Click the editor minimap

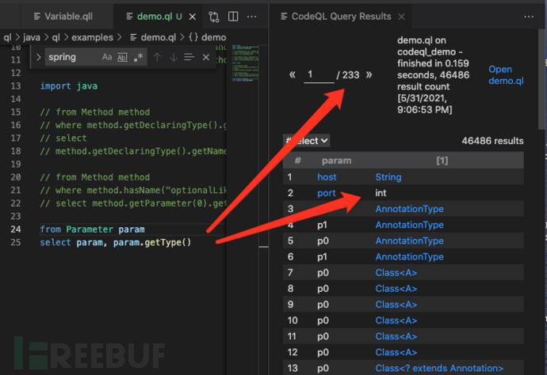(x=245, y=62)
